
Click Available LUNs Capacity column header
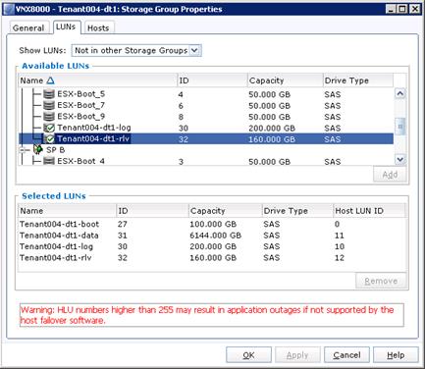tap(285, 80)
